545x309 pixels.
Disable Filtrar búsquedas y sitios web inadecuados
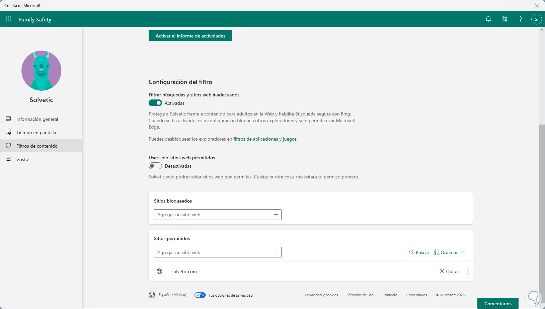click(155, 103)
